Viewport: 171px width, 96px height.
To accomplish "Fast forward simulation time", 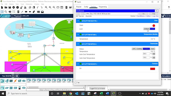I will [17, 76].
